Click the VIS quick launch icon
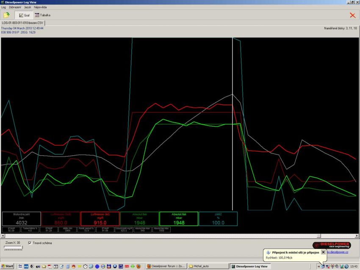This screenshot has width=360, height=270. click(x=26, y=266)
